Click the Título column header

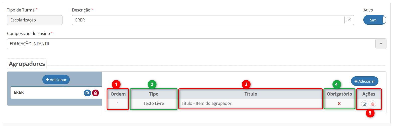(x=251, y=94)
